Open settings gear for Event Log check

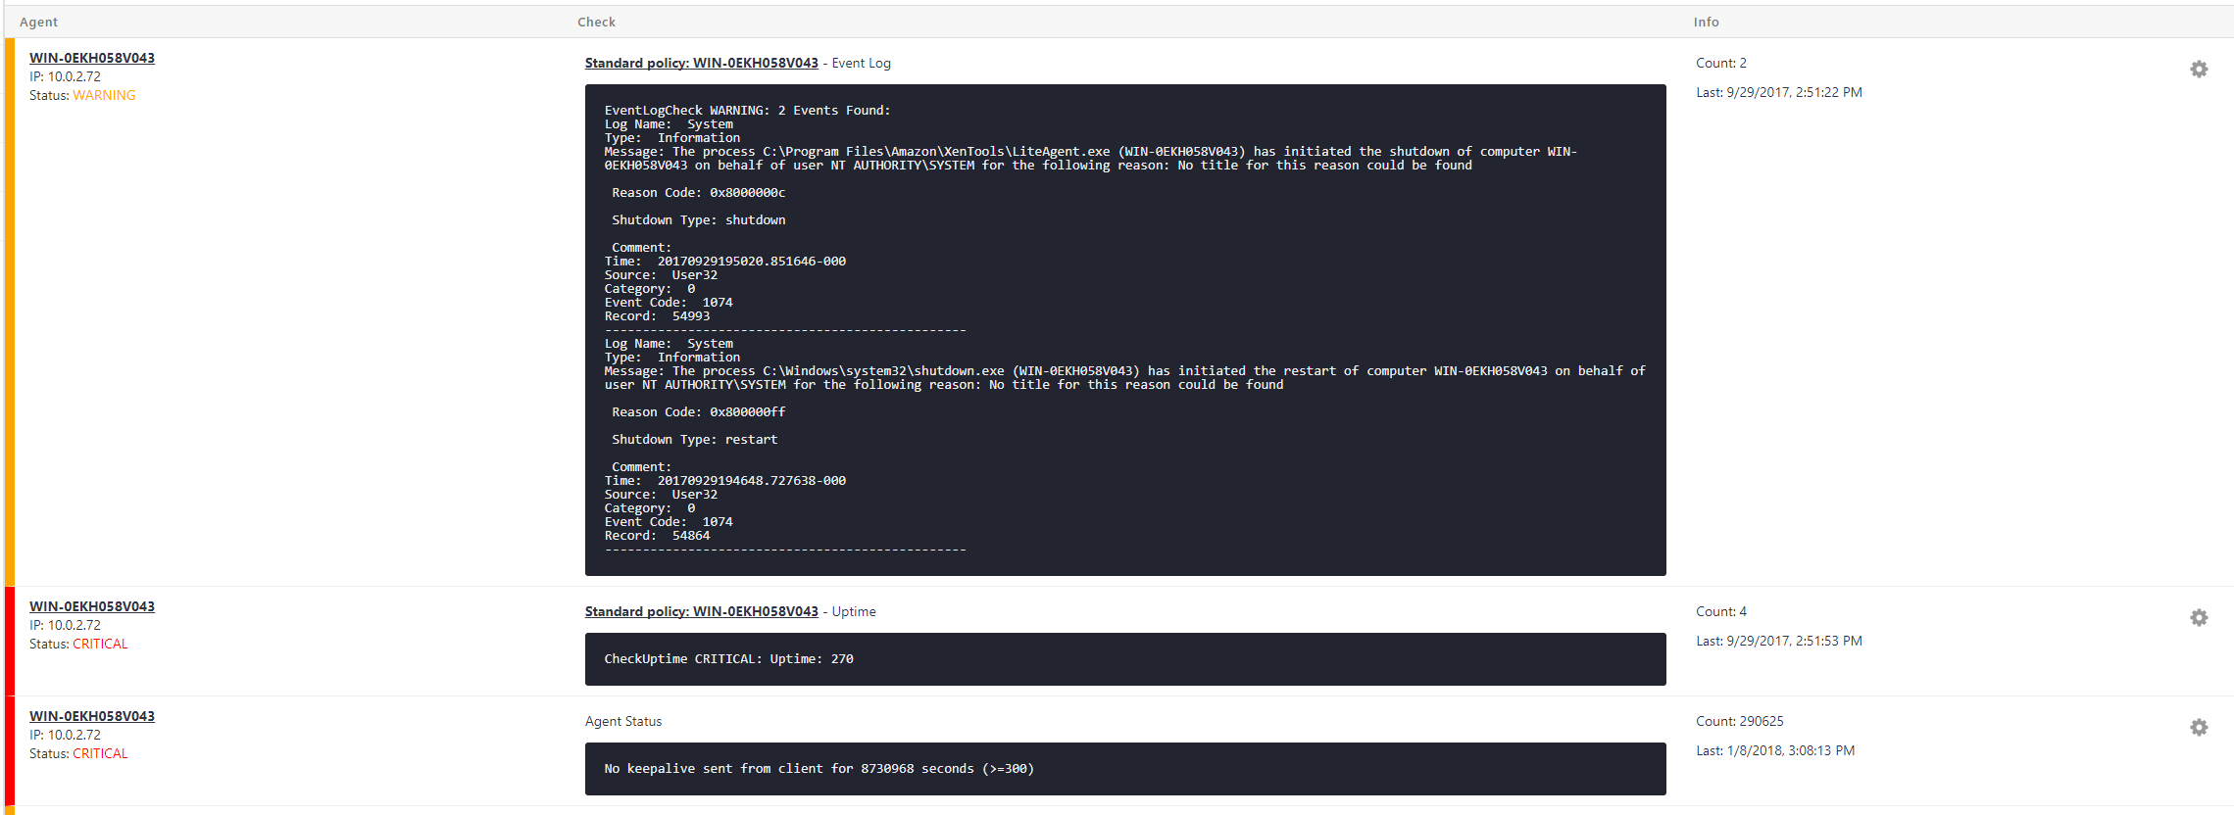click(x=2199, y=70)
